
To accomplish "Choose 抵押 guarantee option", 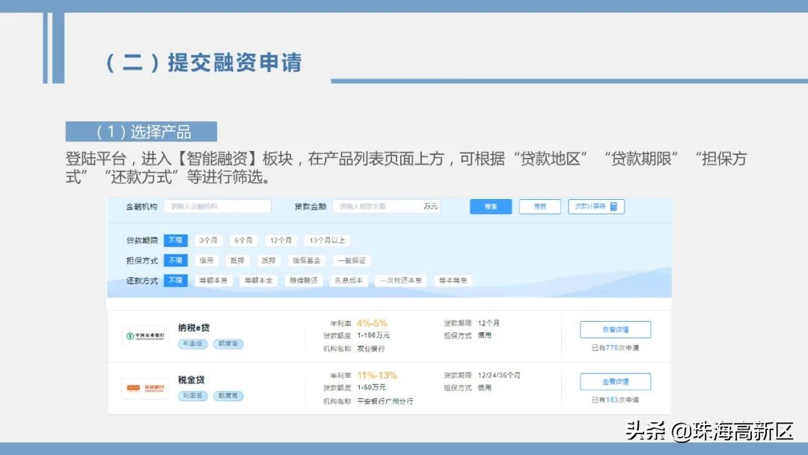I will pos(237,260).
